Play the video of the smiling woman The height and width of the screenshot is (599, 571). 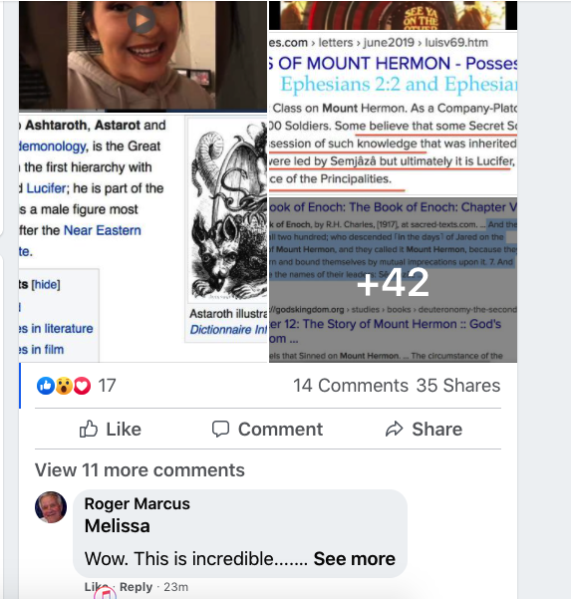pyautogui.click(x=142, y=20)
